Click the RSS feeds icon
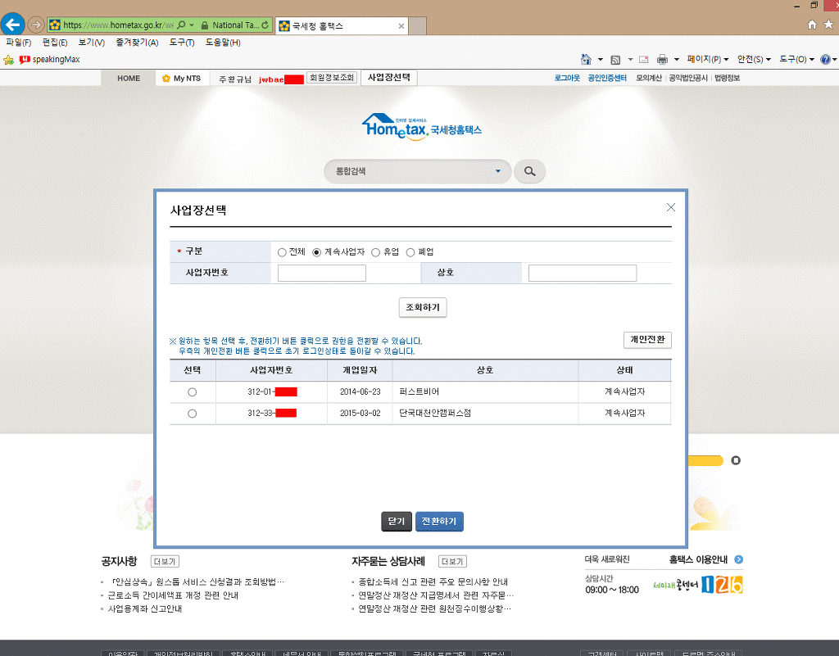This screenshot has width=839, height=656. click(615, 59)
